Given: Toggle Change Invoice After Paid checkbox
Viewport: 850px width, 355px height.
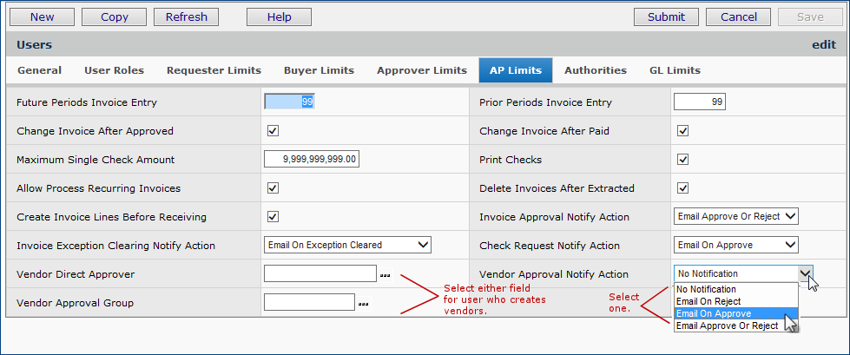Looking at the screenshot, I should pyautogui.click(x=682, y=131).
